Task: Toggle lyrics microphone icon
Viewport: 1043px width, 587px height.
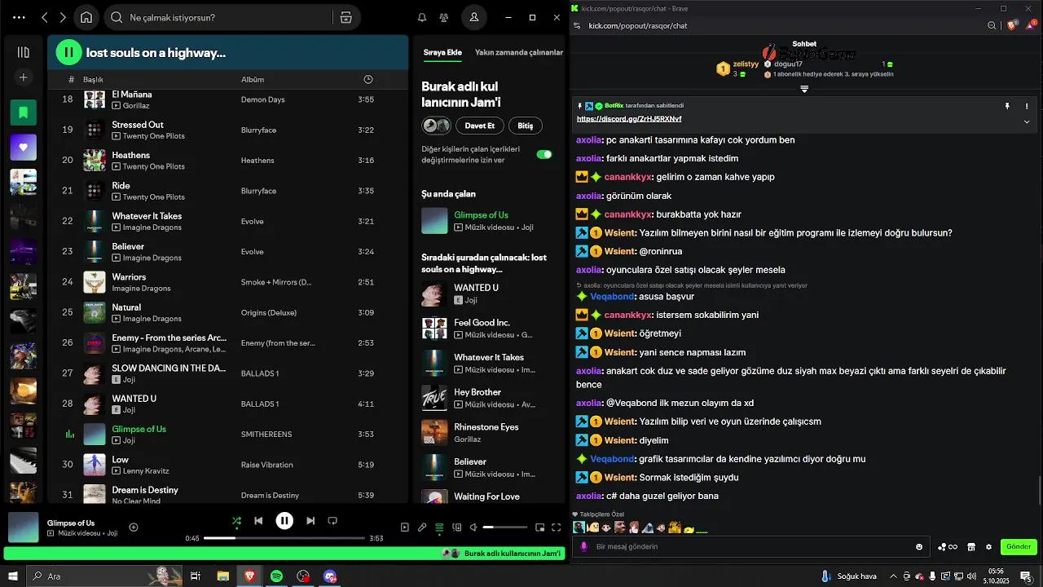Action: tap(422, 527)
